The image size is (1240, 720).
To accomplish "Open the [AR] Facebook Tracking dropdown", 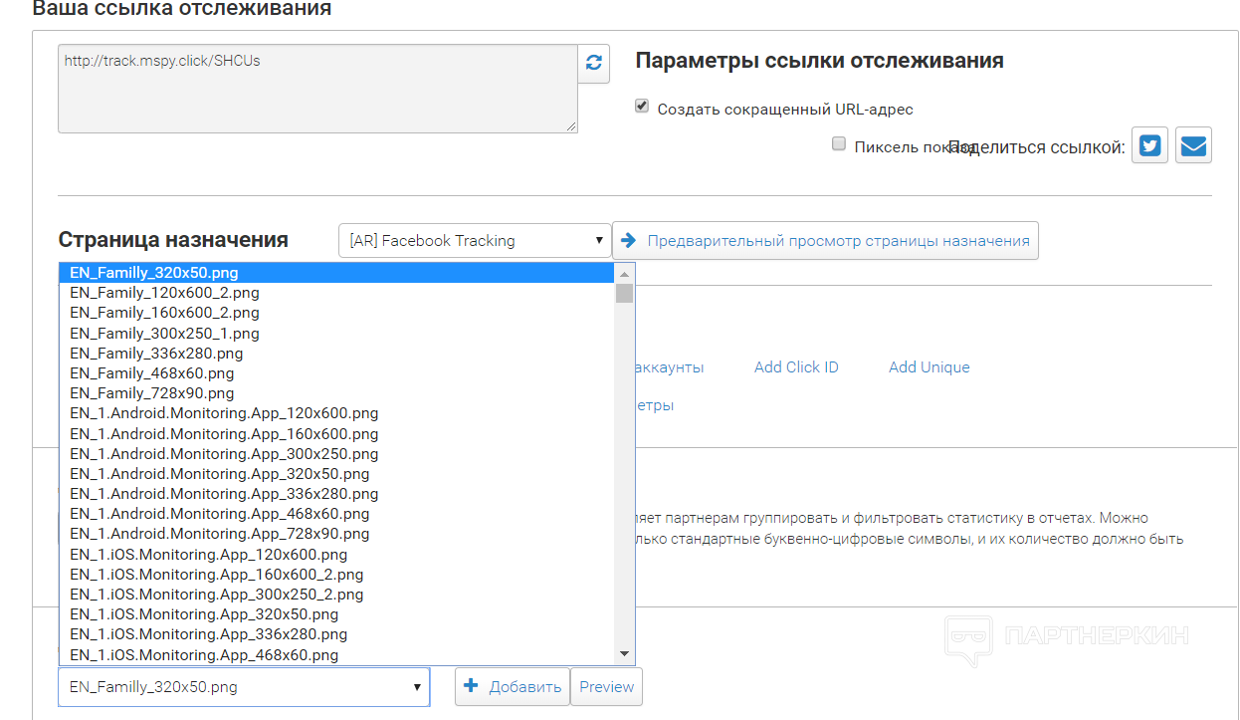I will pos(475,241).
